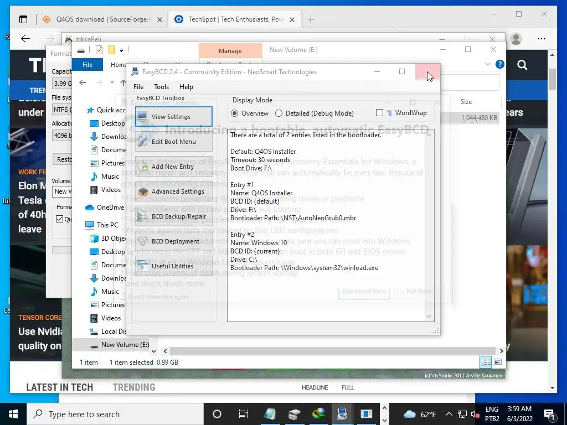Open browser settings and more menu
Viewport: 567px width, 425px height.
tap(542, 39)
